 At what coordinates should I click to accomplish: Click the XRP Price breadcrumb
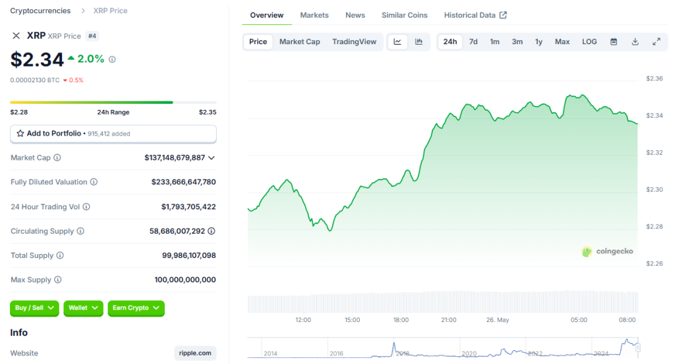pos(110,11)
